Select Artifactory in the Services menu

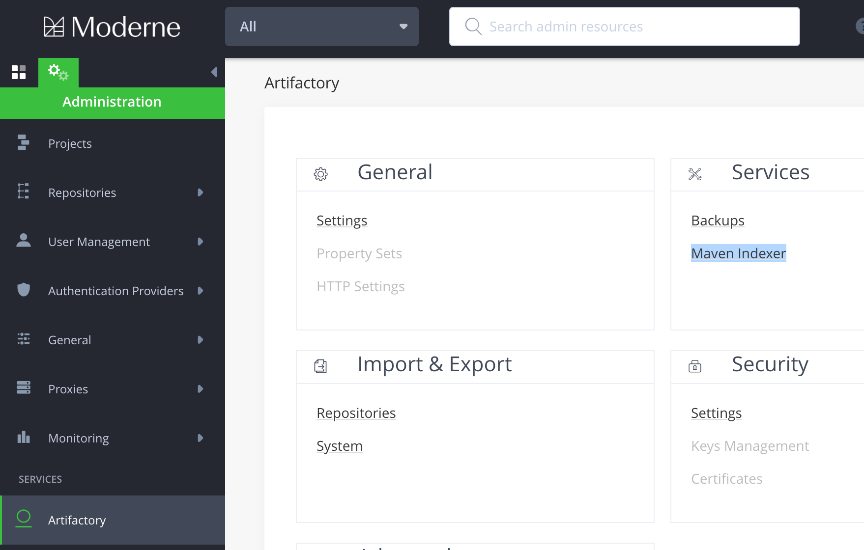(77, 520)
